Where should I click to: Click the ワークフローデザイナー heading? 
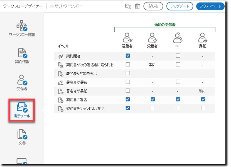point(23,6)
